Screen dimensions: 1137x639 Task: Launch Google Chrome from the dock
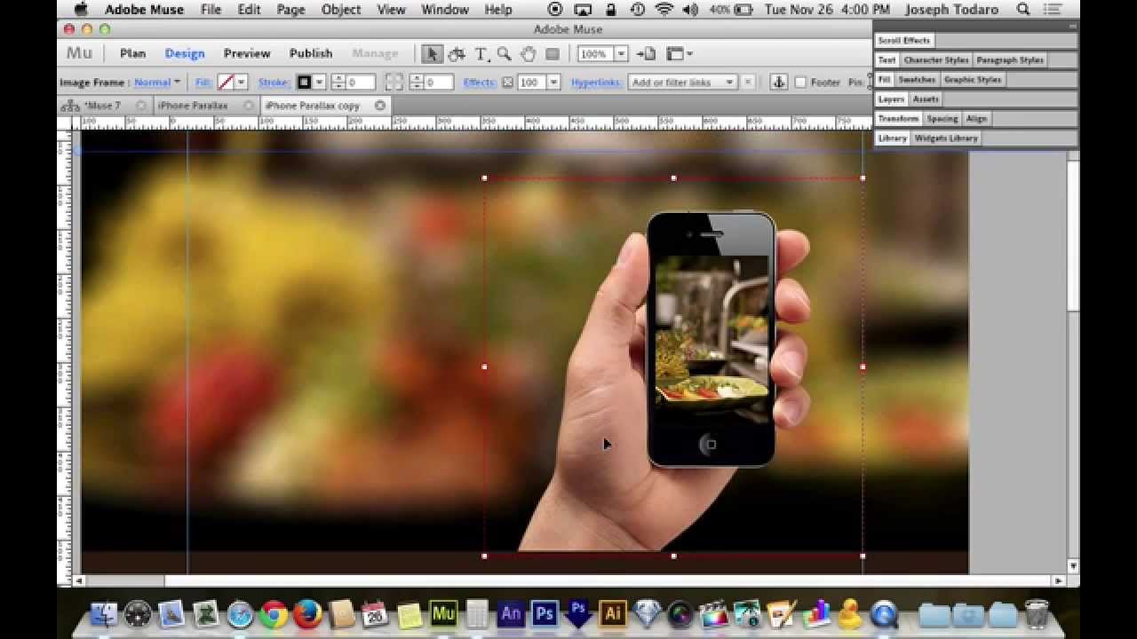(x=274, y=614)
